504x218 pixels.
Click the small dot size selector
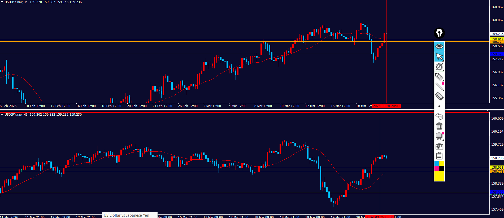[439, 106]
